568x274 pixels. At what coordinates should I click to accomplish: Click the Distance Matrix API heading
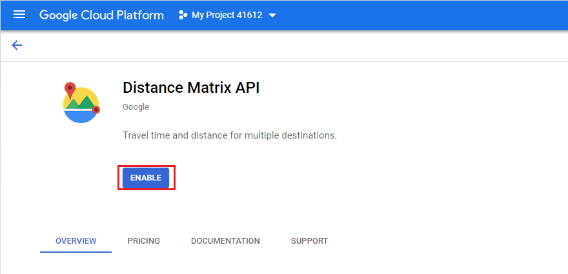(x=191, y=87)
